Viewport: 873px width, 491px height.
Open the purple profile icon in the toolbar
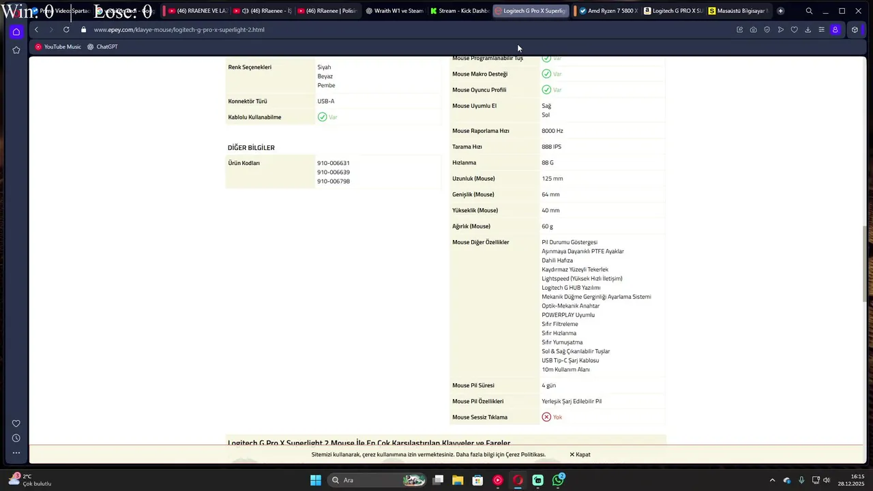(x=835, y=30)
